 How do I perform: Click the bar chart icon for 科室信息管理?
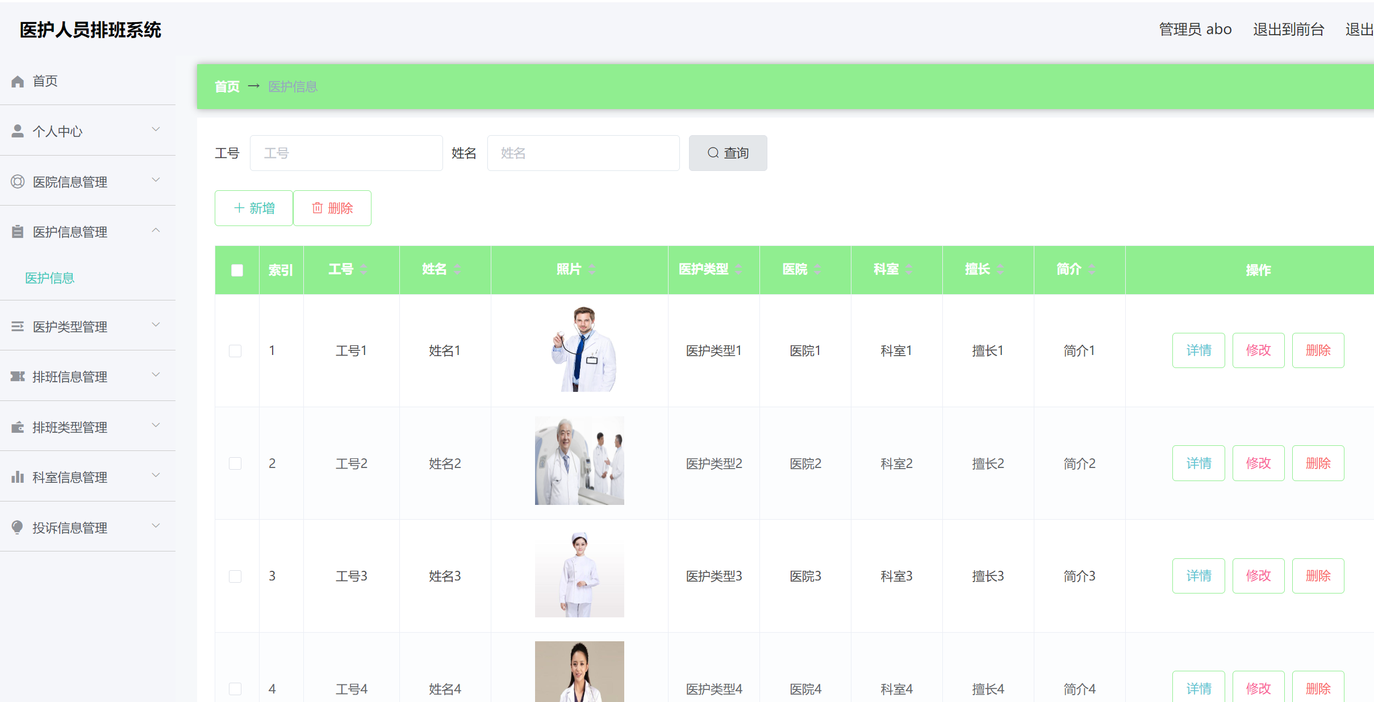(17, 477)
